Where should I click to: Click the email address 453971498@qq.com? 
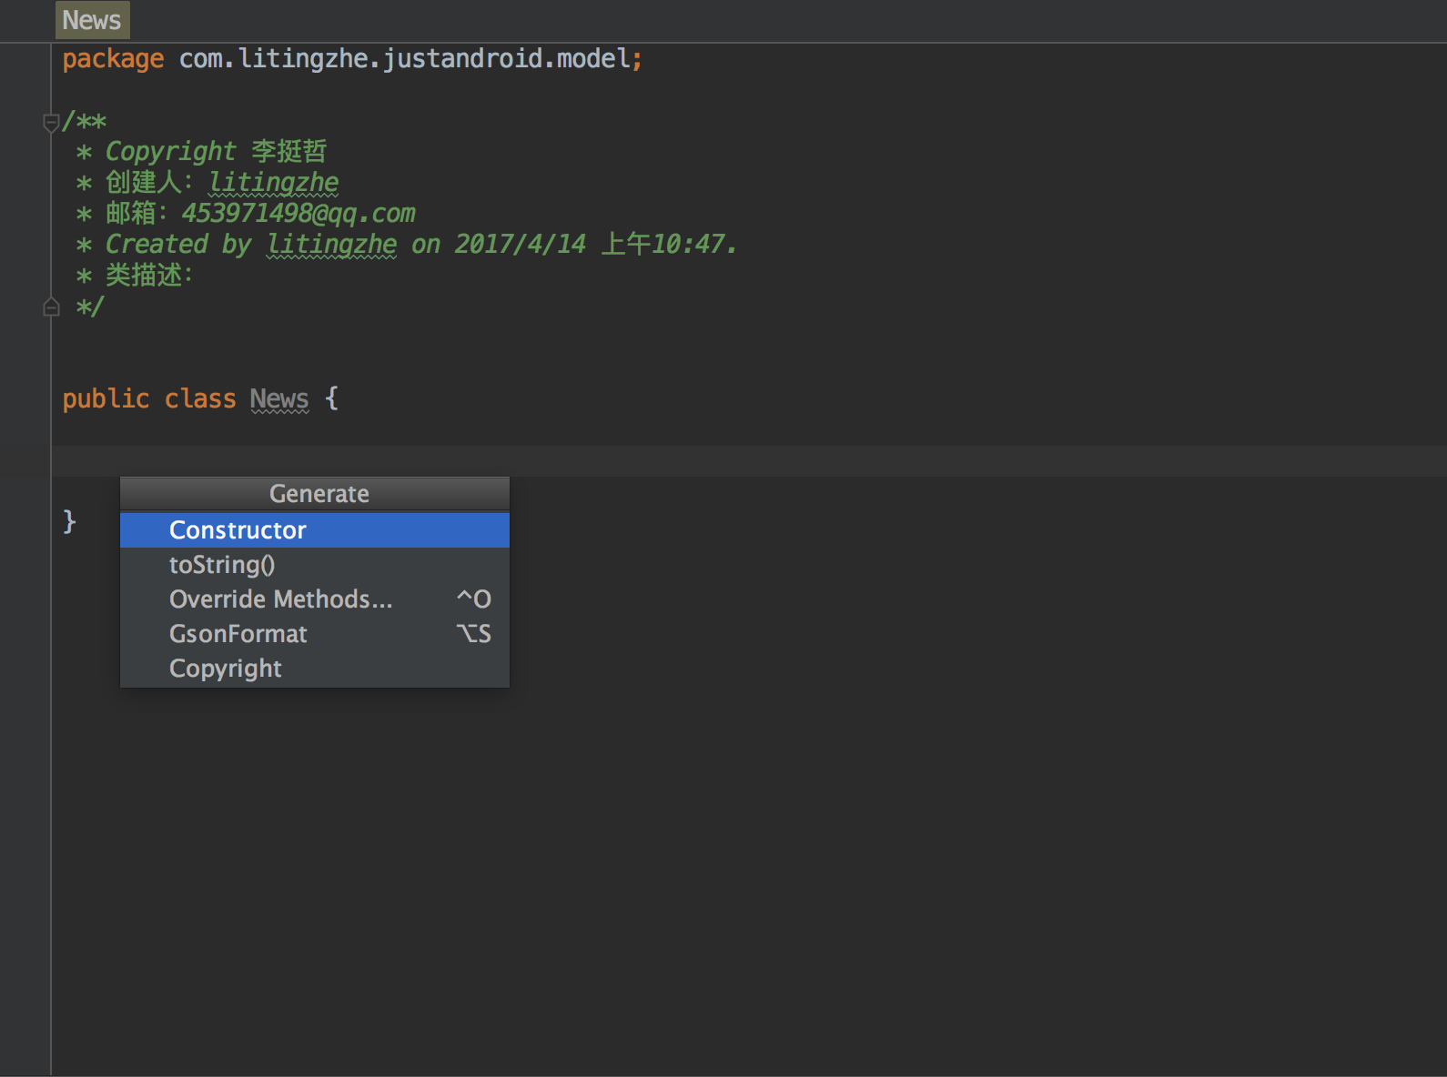(x=299, y=214)
